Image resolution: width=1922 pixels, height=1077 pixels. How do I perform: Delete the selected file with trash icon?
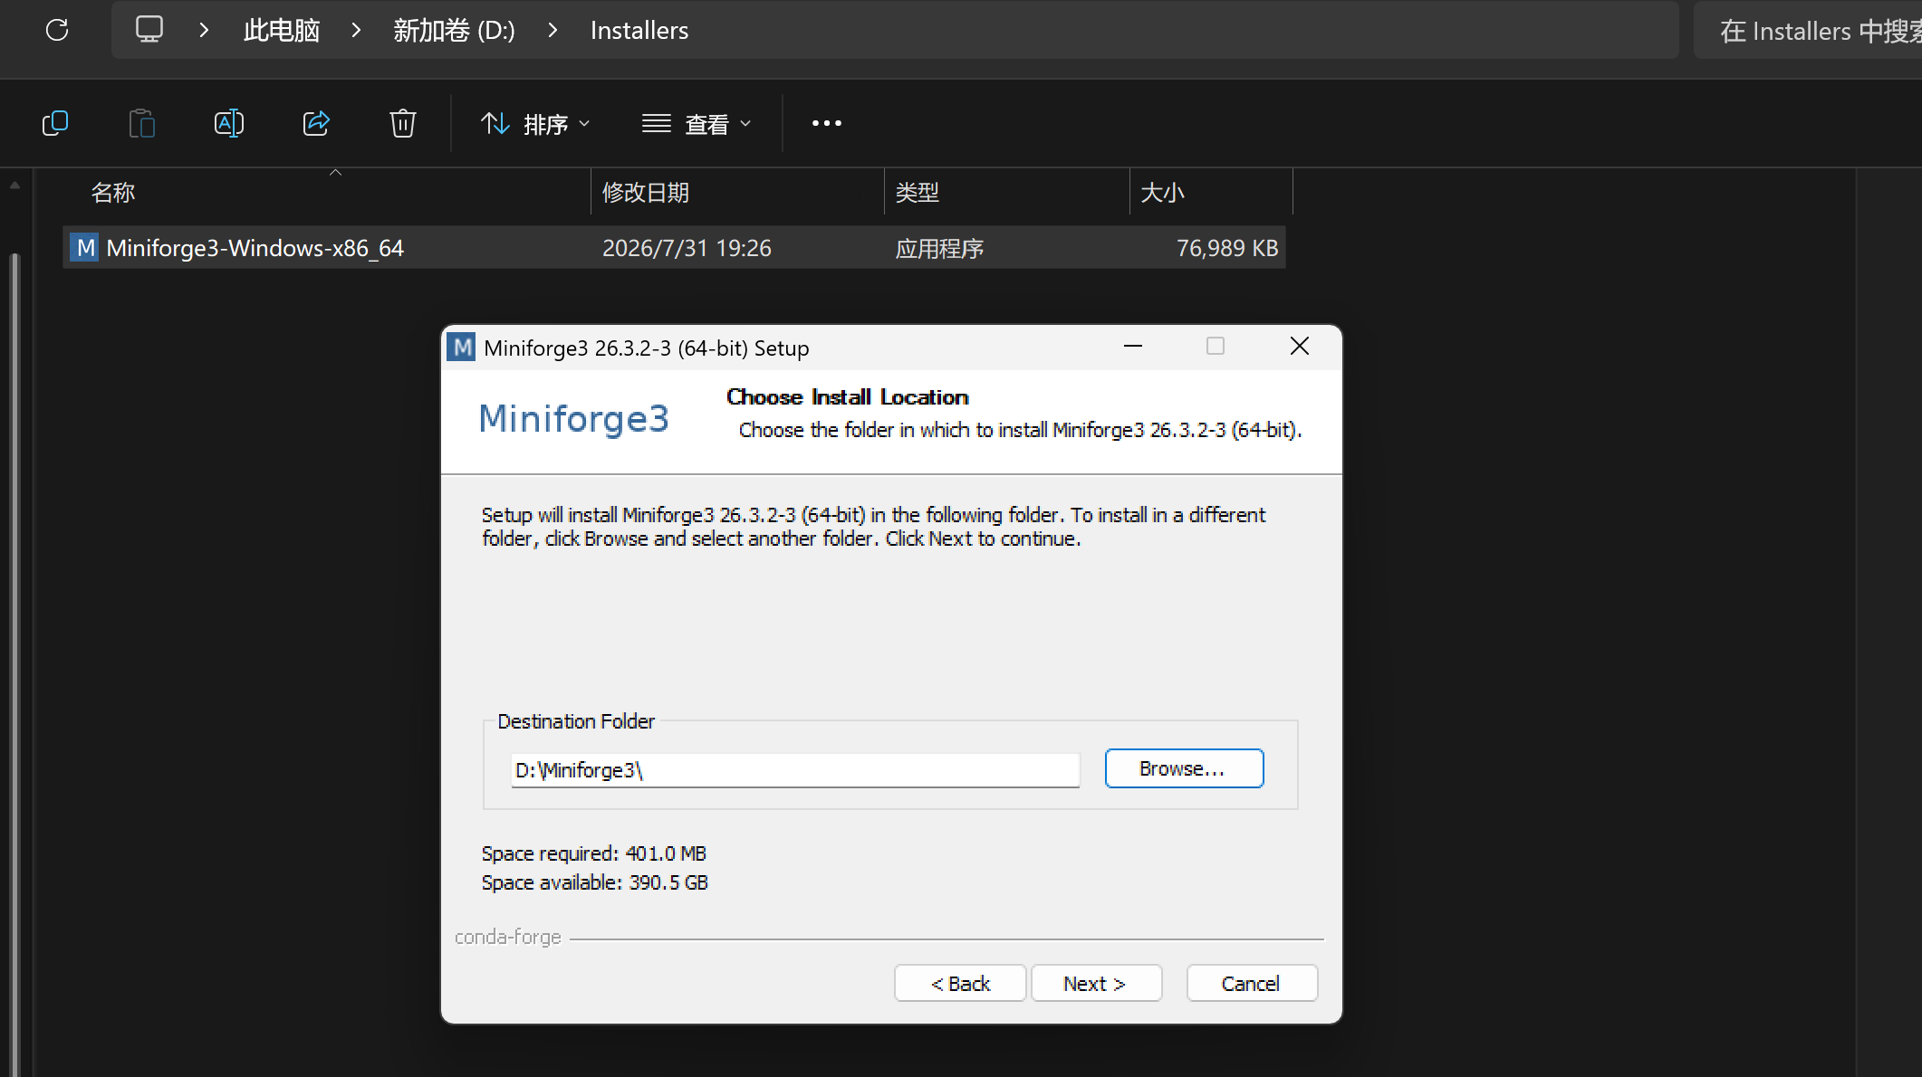[403, 123]
